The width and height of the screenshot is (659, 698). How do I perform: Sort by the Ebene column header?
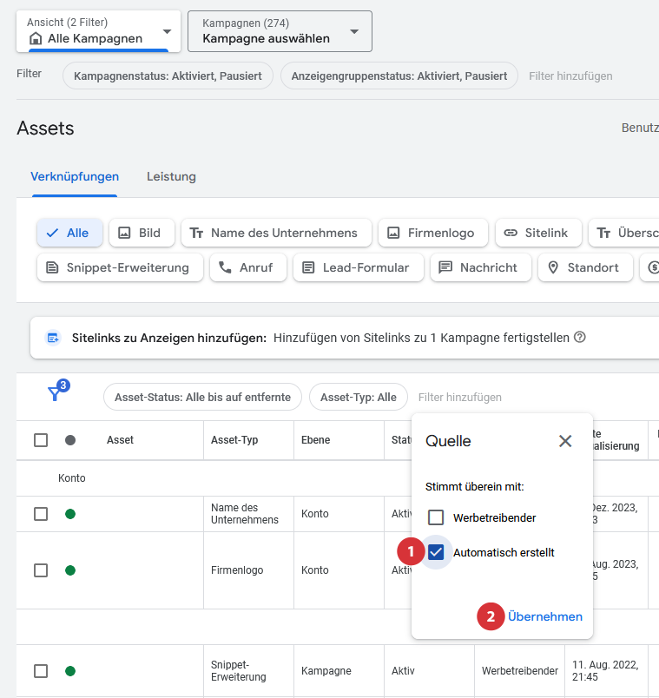click(316, 440)
